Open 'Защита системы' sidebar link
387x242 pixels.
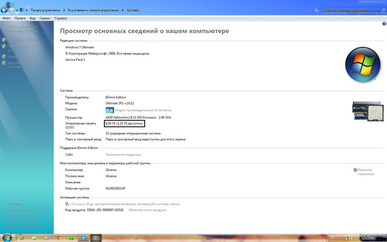[20, 56]
